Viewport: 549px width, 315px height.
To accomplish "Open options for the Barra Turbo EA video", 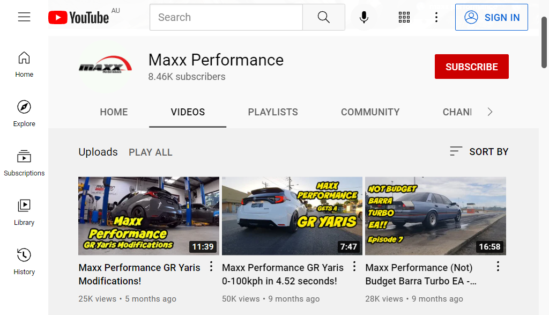I will tap(498, 266).
